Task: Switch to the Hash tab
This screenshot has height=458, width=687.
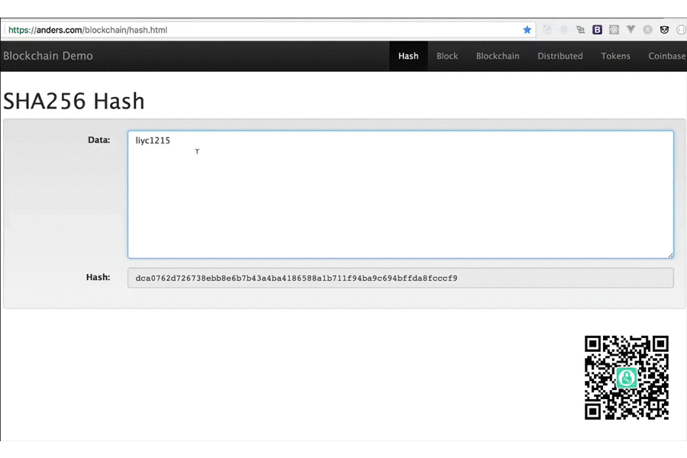Action: pyautogui.click(x=408, y=56)
